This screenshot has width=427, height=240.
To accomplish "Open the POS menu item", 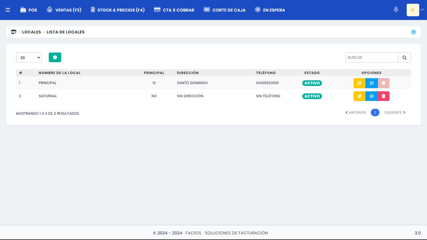I will [x=29, y=10].
